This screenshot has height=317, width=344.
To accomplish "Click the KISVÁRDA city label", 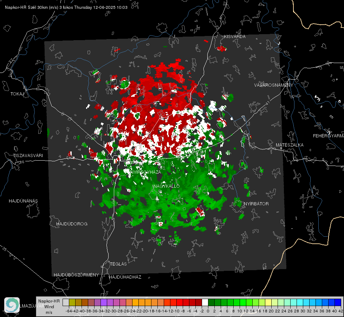I will (235, 37).
